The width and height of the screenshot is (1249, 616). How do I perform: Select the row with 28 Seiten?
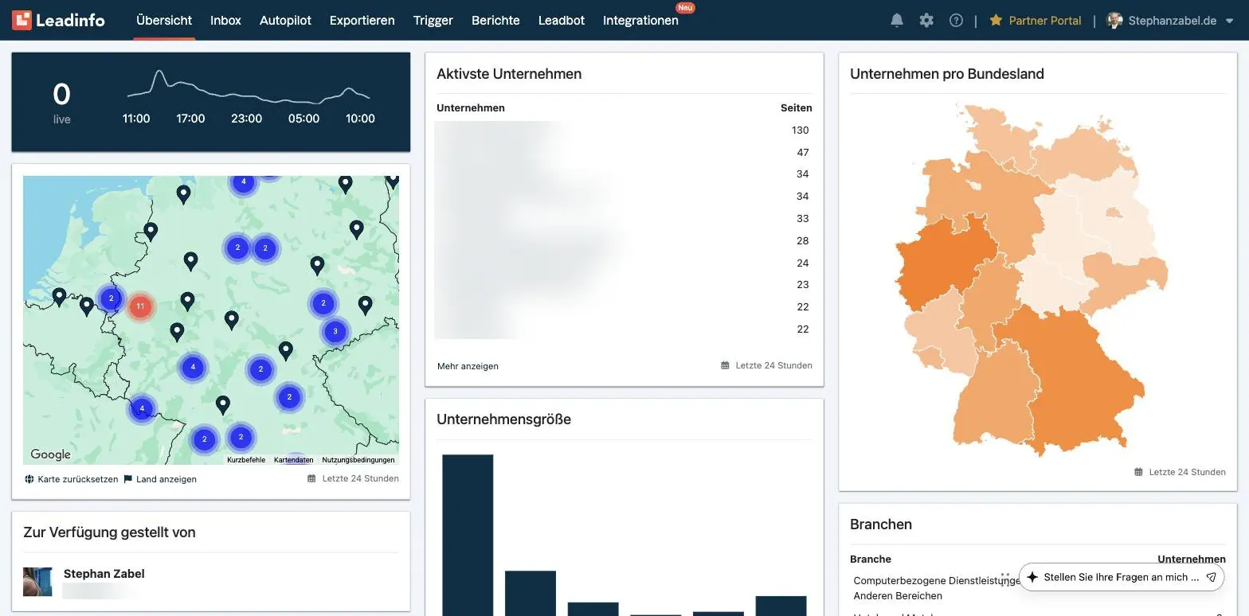[624, 240]
